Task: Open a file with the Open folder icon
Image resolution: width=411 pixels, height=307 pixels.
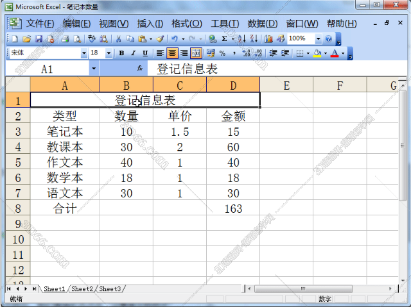Action: [26, 39]
